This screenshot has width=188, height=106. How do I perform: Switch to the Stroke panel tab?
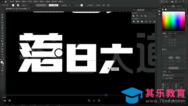click(x=164, y=33)
